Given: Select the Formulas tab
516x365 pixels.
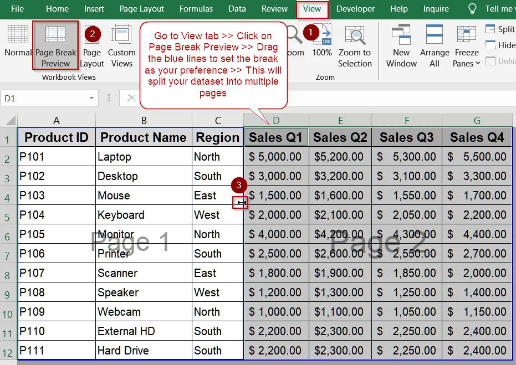Looking at the screenshot, I should tap(196, 9).
